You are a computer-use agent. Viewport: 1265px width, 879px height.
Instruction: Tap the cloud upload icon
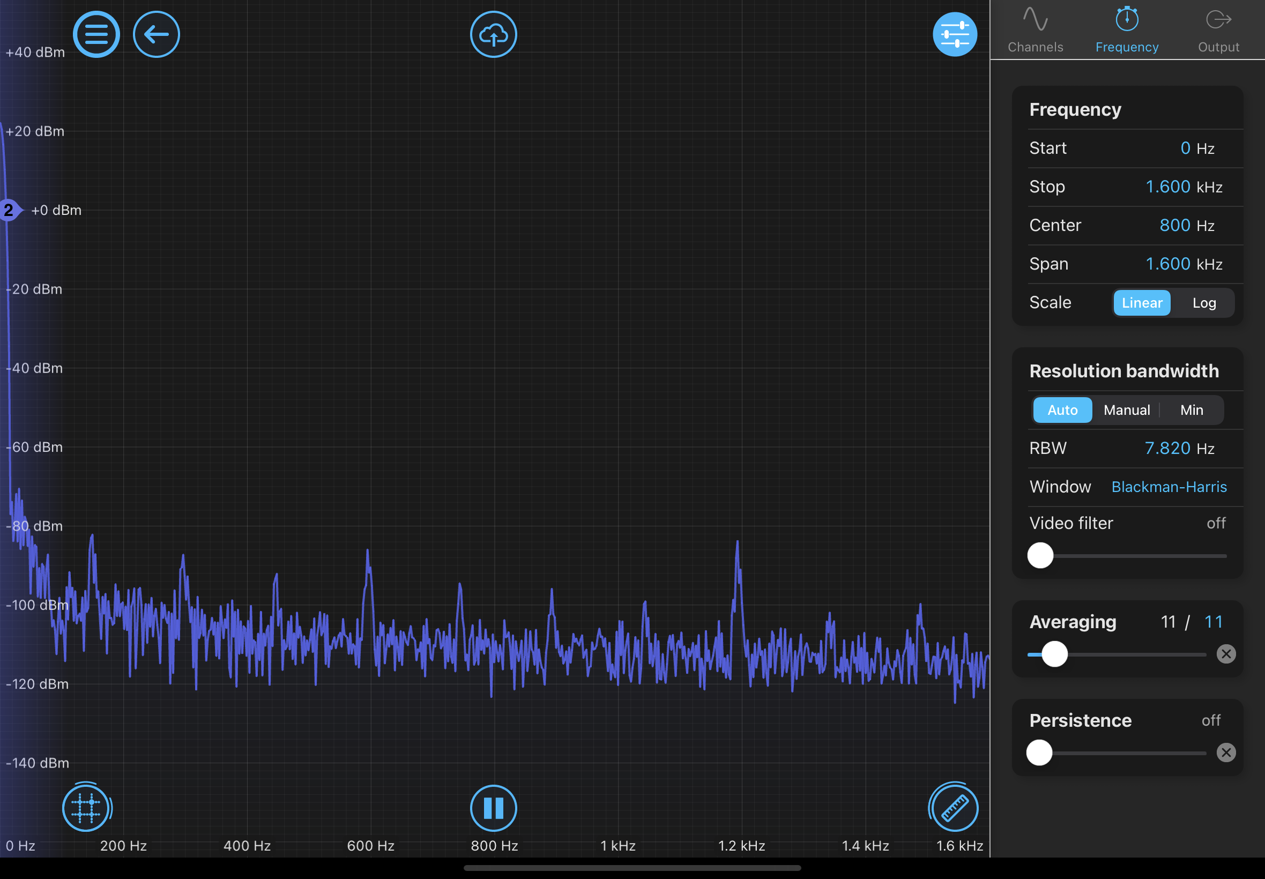(494, 35)
